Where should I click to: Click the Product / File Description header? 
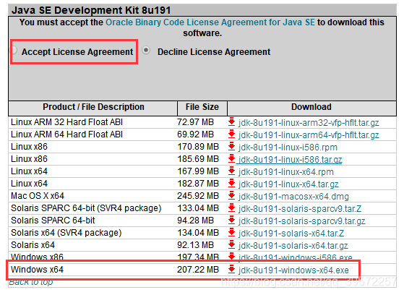(93, 107)
